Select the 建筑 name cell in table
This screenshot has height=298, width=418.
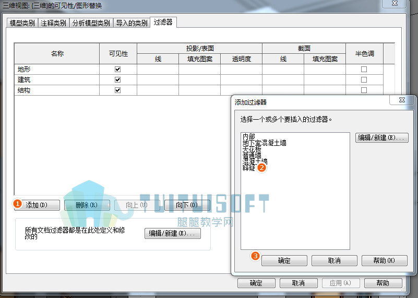tap(57, 80)
